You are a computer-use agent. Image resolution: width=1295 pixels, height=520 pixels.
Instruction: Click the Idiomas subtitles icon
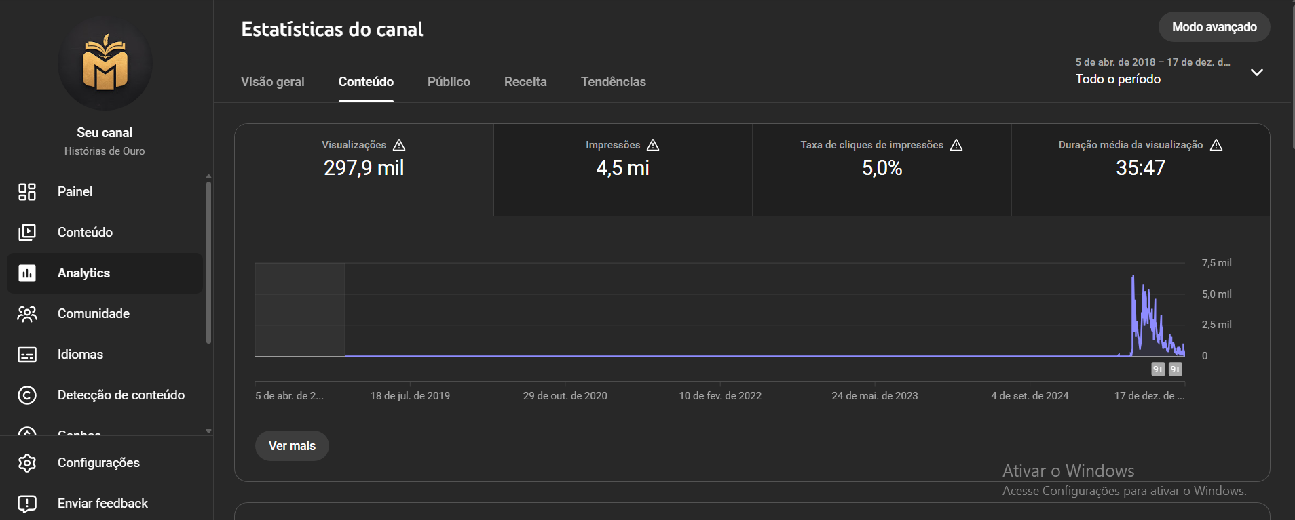tap(27, 355)
